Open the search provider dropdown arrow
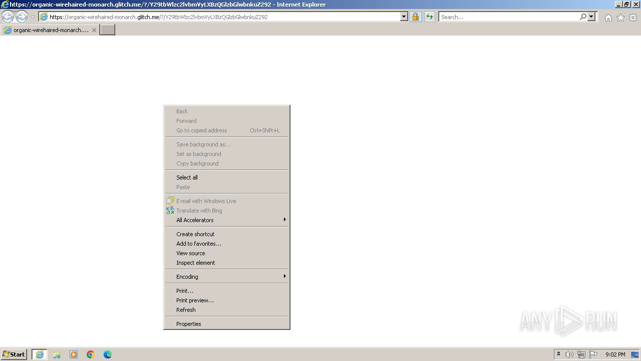Viewport: 641px width, 361px height. pos(591,17)
